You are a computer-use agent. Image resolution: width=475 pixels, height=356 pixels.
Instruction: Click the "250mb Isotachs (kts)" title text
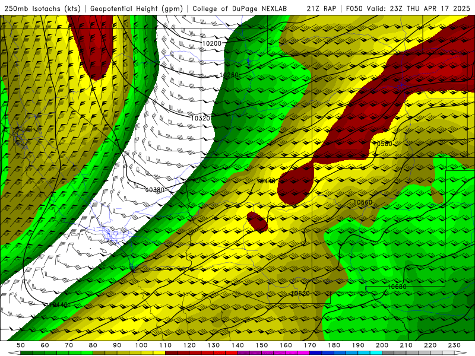(x=43, y=8)
